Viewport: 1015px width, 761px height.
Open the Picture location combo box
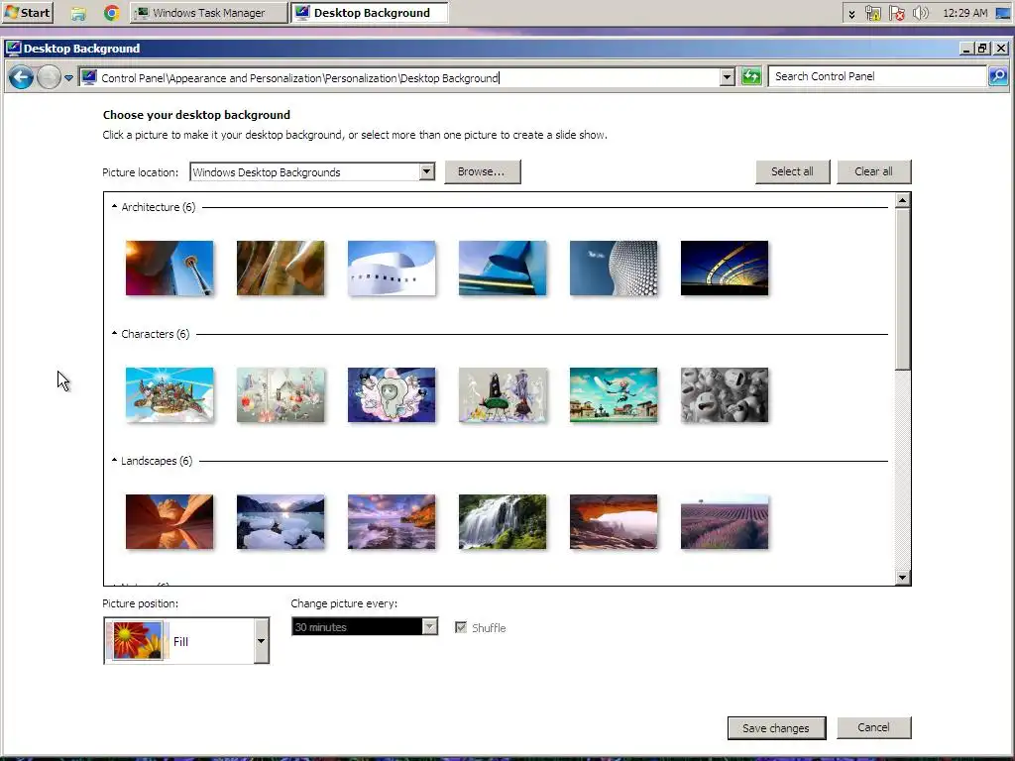pyautogui.click(x=312, y=172)
